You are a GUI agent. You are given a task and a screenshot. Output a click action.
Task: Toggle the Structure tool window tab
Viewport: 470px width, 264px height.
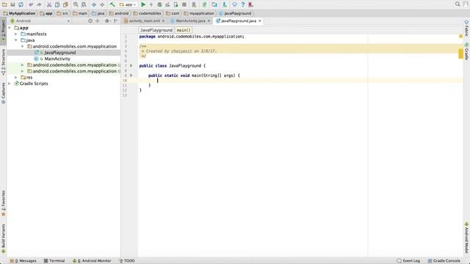pos(3,62)
